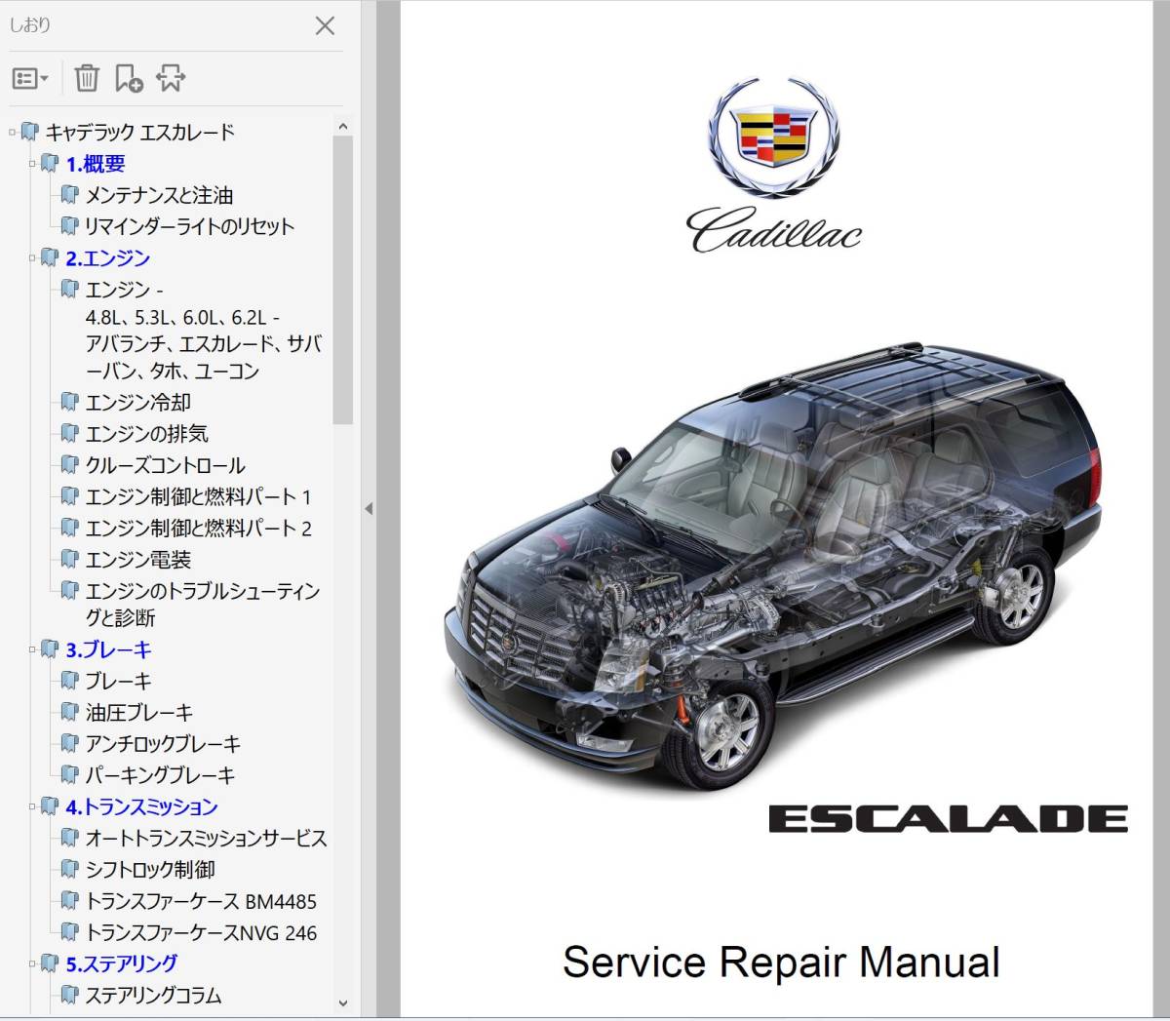Select アンチロックブレーキ bookmark
The width and height of the screenshot is (1170, 1021).
[x=163, y=743]
